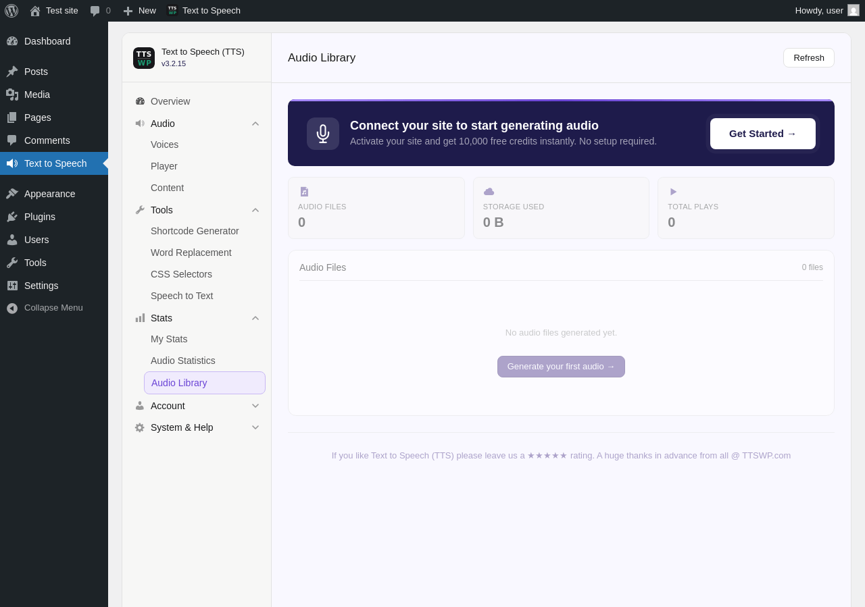The width and height of the screenshot is (865, 607).
Task: Click the microphone icon in the banner
Action: click(x=323, y=134)
